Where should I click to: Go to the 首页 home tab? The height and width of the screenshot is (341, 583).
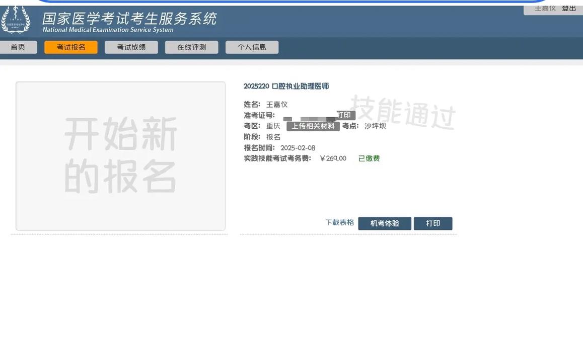click(x=18, y=47)
